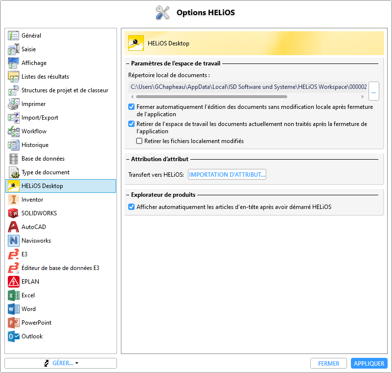Click the path scrollbar right arrow
This screenshot has height=373, width=392.
click(363, 97)
